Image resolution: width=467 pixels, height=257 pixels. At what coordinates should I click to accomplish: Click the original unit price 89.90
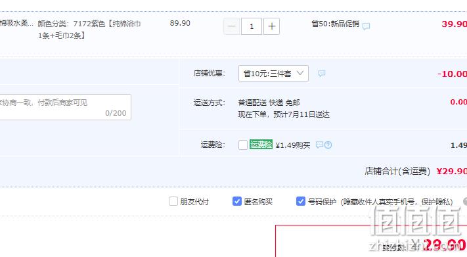[180, 23]
